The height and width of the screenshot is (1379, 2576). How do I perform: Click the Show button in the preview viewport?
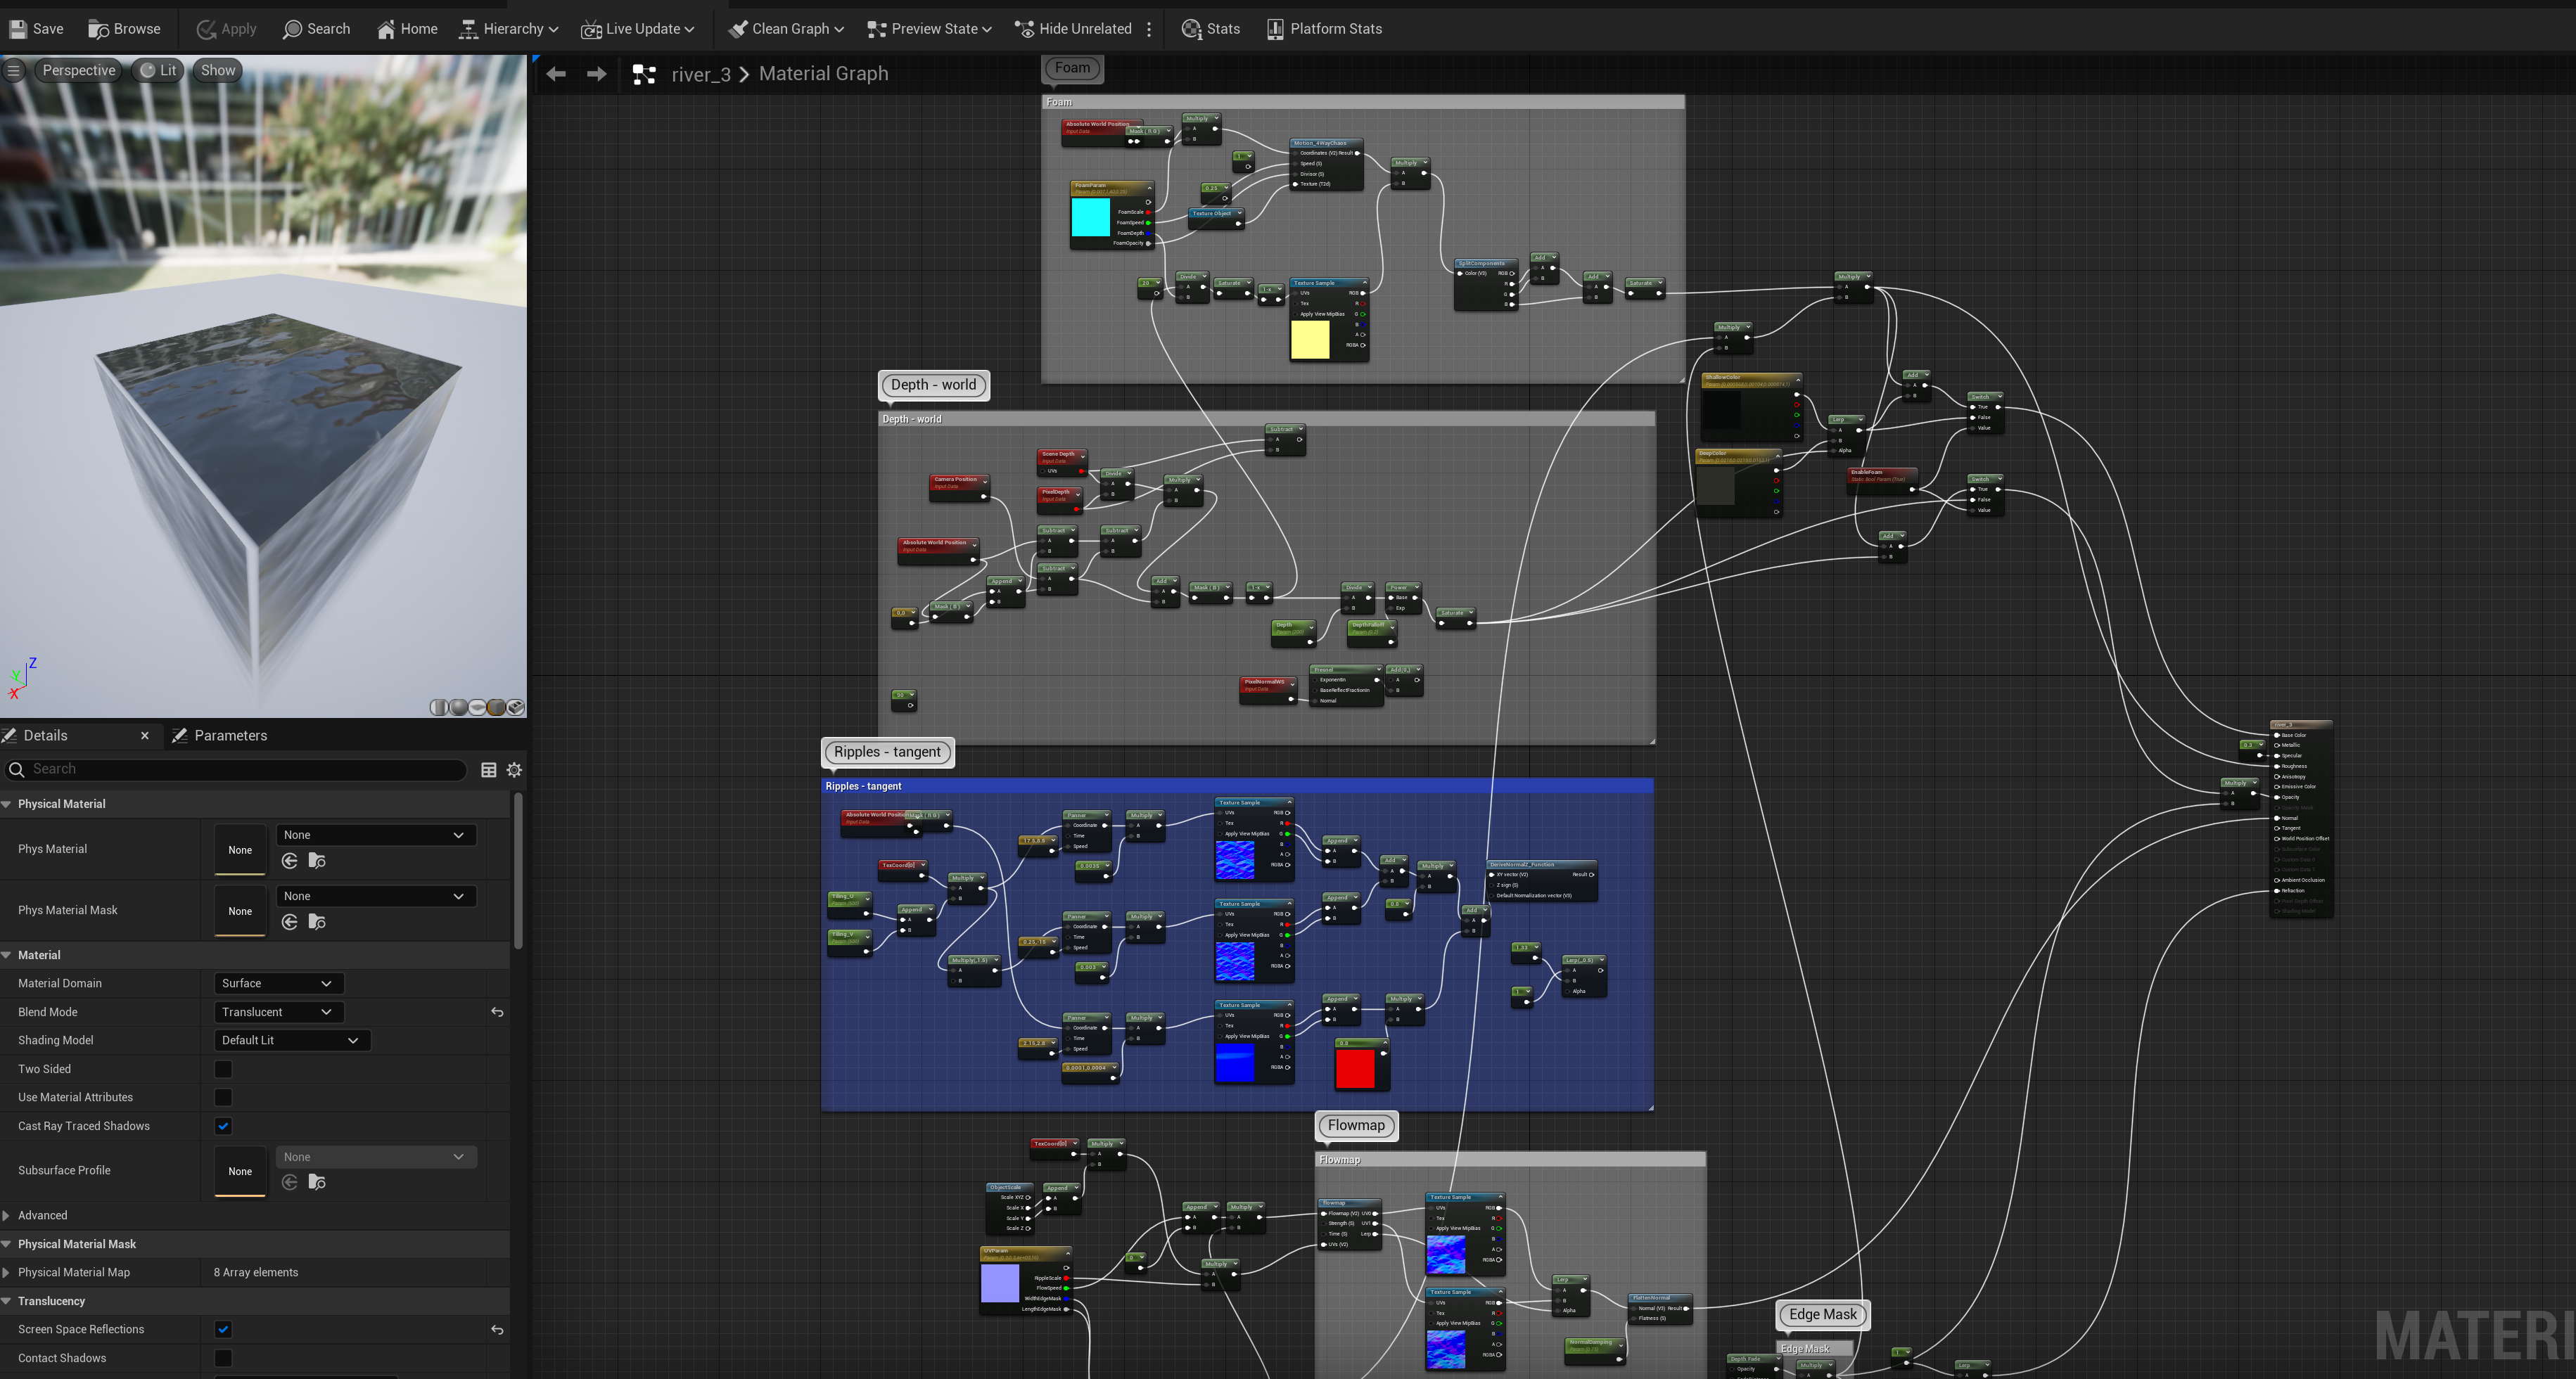(x=217, y=70)
